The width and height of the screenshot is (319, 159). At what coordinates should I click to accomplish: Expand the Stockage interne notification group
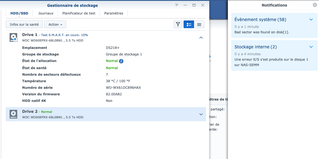tap(311, 47)
